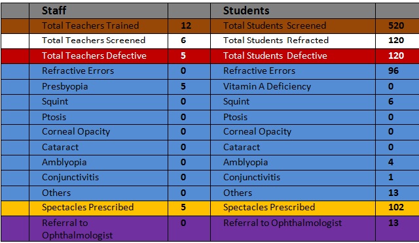Click the staff Ptosis cell
The image size is (419, 243).
pos(98,117)
